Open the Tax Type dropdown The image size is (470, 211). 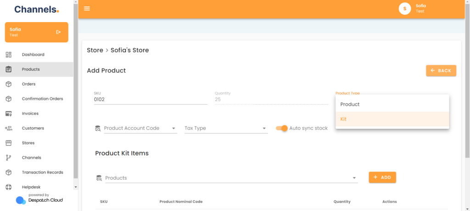tap(226, 128)
